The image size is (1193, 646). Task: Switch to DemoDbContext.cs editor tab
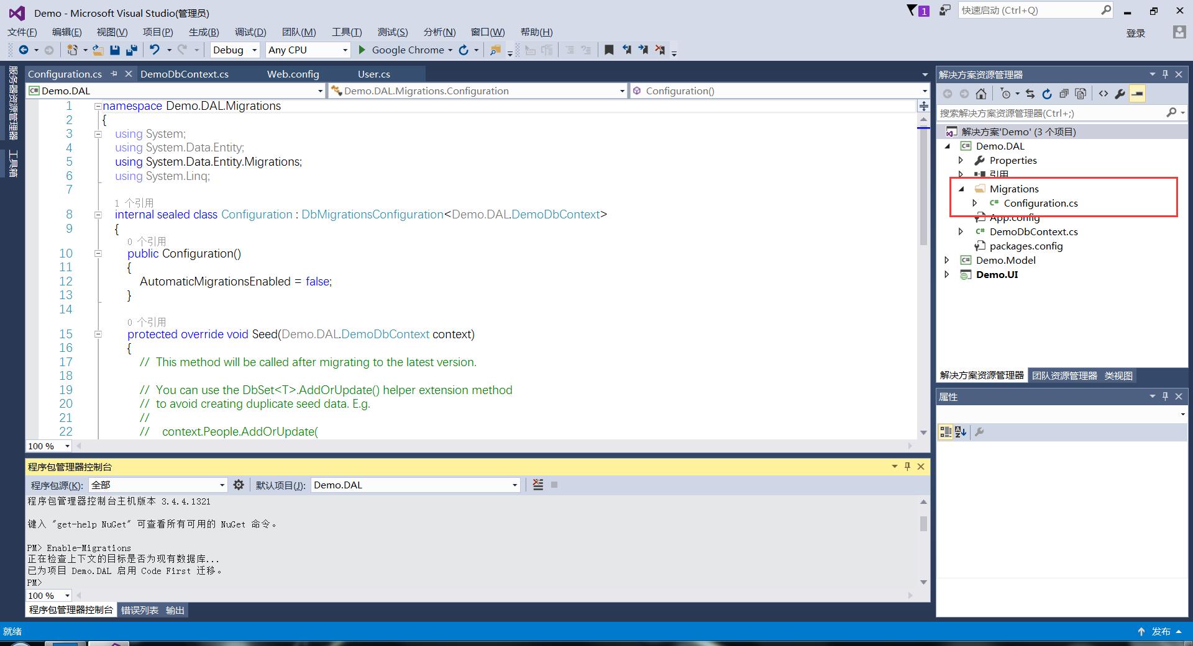click(x=185, y=74)
